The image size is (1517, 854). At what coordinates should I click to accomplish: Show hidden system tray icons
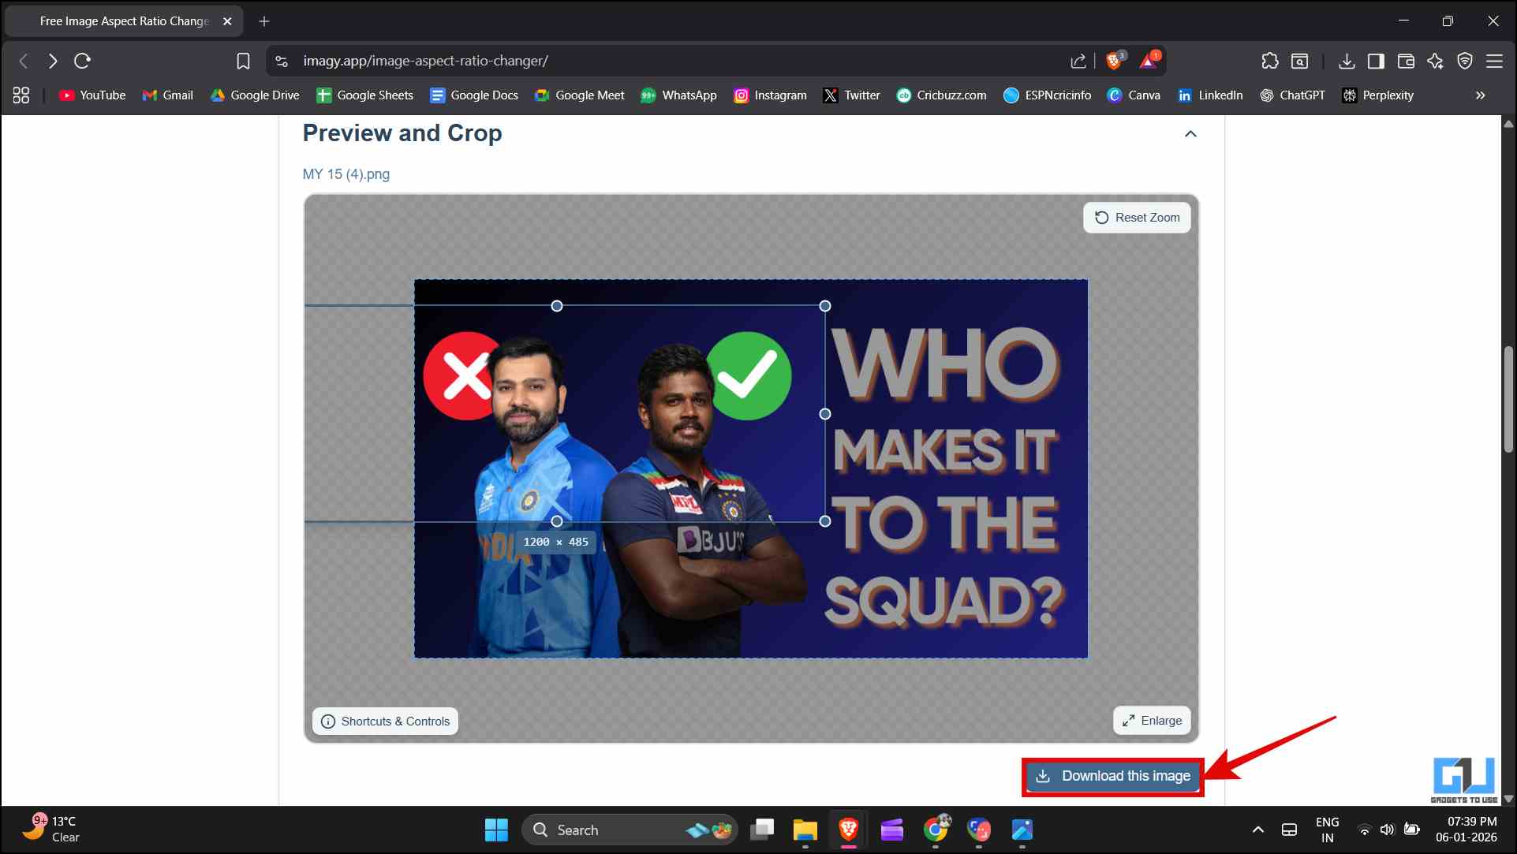[1258, 830]
